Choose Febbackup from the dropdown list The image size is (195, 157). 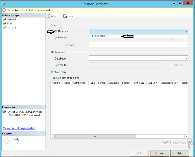pyautogui.click(x=138, y=36)
